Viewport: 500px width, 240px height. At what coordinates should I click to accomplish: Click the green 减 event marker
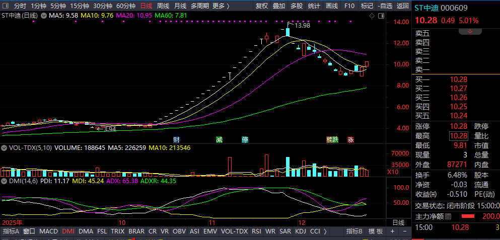[219, 139]
